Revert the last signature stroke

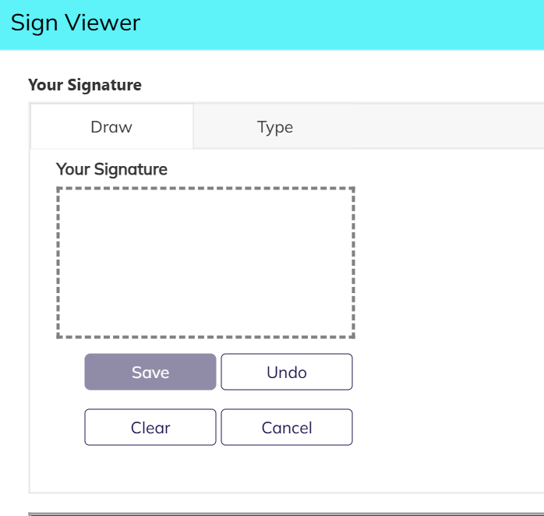(287, 372)
